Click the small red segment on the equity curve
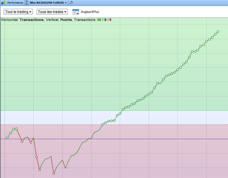228x178 pixels. point(160,83)
